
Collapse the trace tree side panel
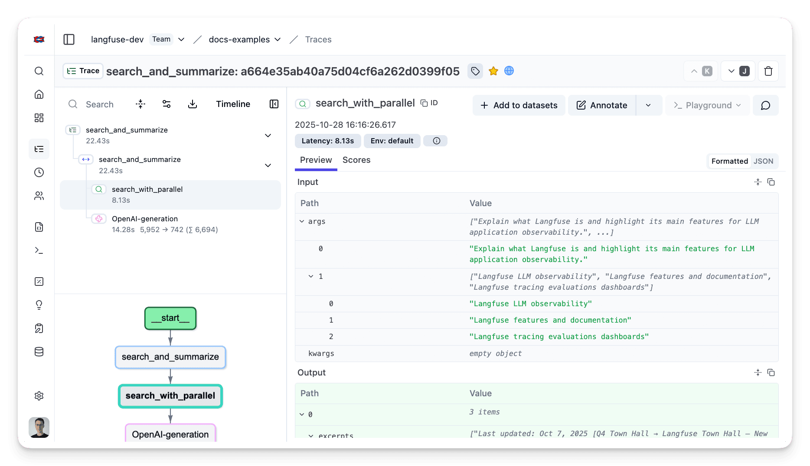[274, 104]
